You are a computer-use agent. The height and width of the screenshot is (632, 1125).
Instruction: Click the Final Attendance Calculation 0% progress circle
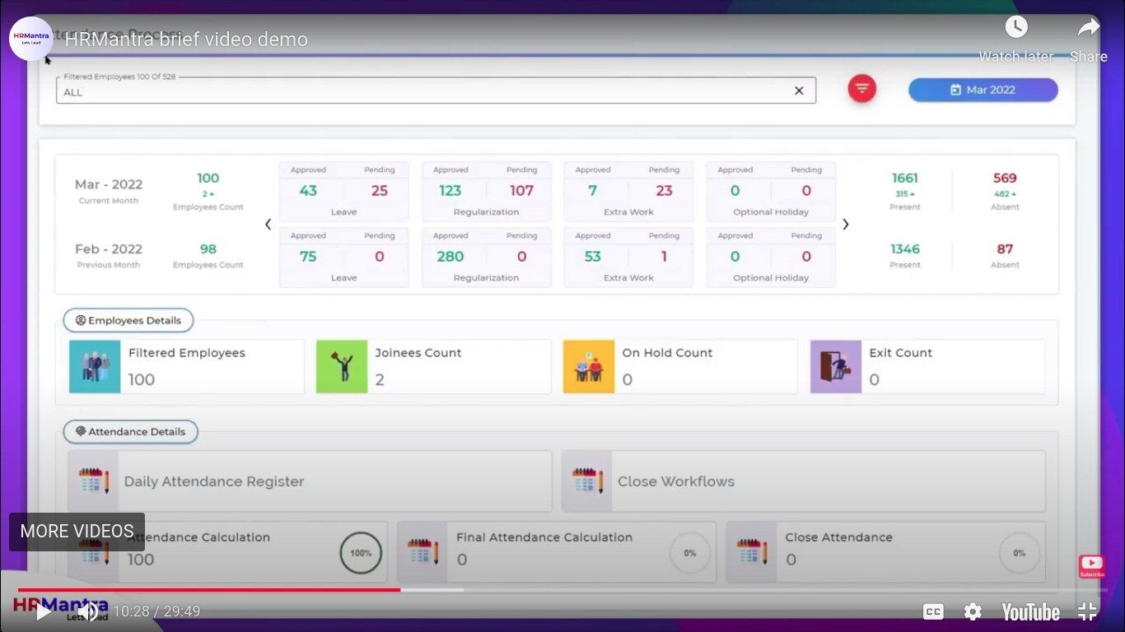tap(690, 553)
